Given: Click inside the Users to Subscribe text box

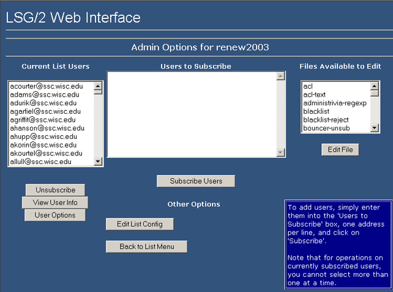Looking at the screenshot, I should (192, 114).
